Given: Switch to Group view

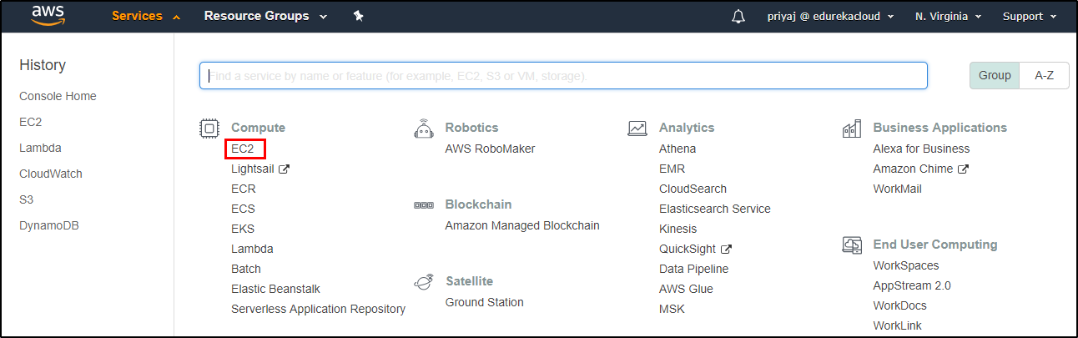Looking at the screenshot, I should point(995,75).
